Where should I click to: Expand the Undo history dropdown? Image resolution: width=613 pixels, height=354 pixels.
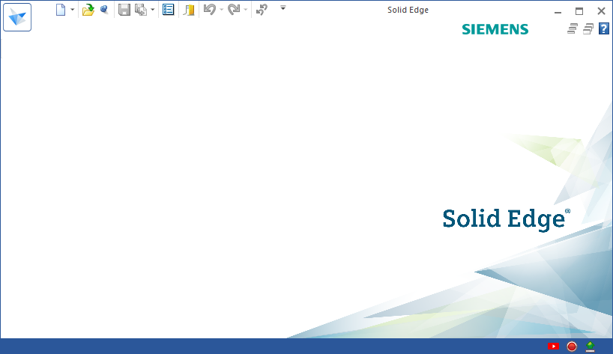click(222, 10)
